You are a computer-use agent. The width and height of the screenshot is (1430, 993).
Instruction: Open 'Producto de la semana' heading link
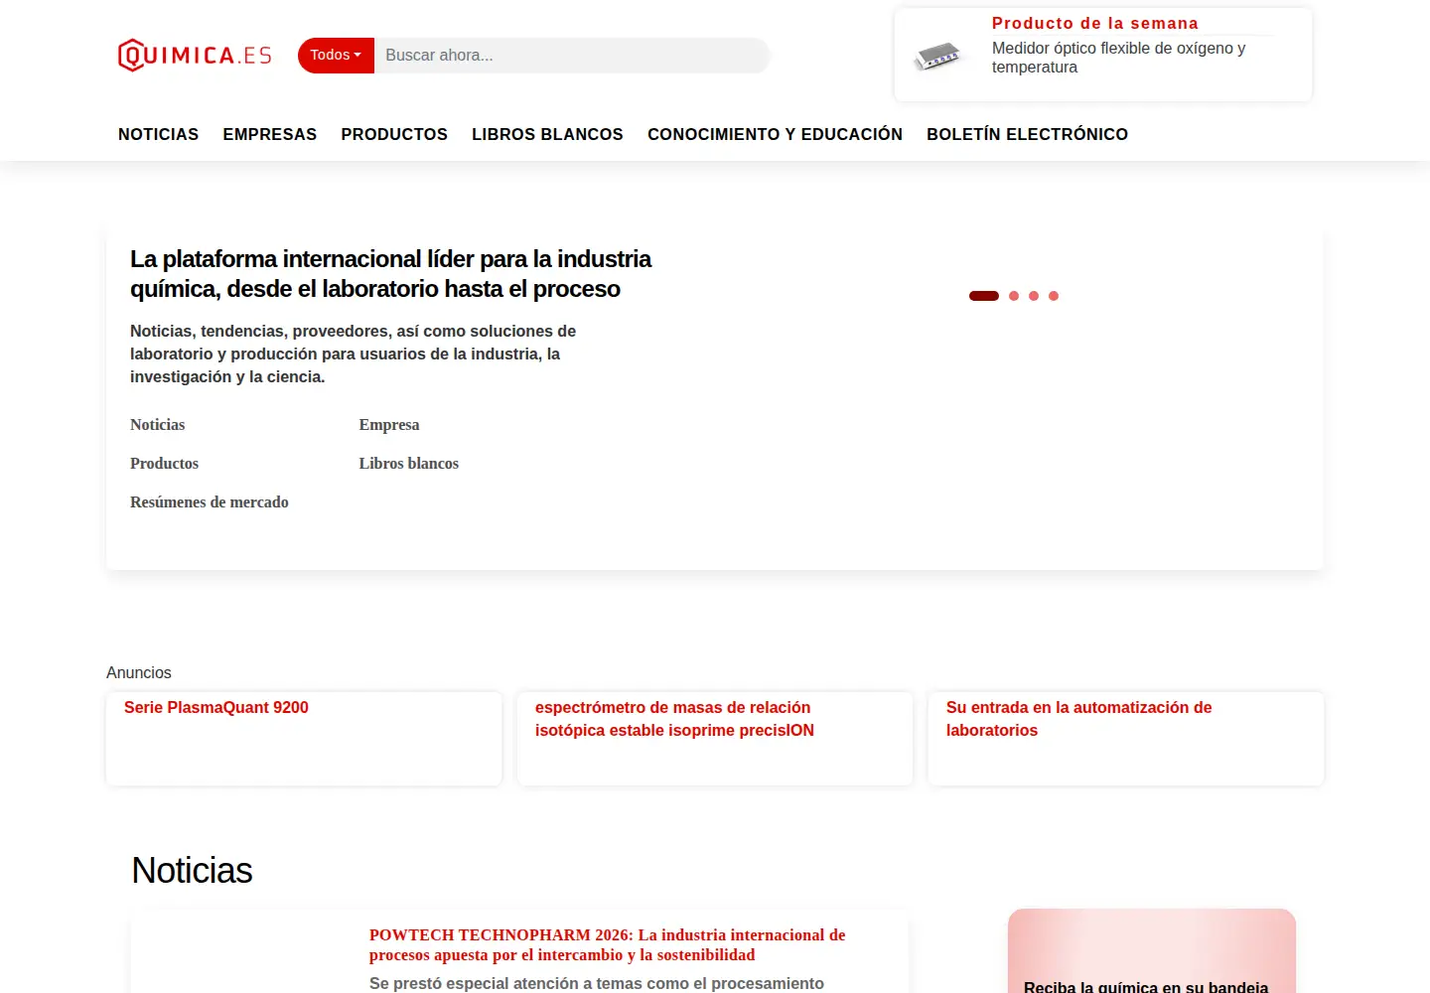pyautogui.click(x=1094, y=23)
